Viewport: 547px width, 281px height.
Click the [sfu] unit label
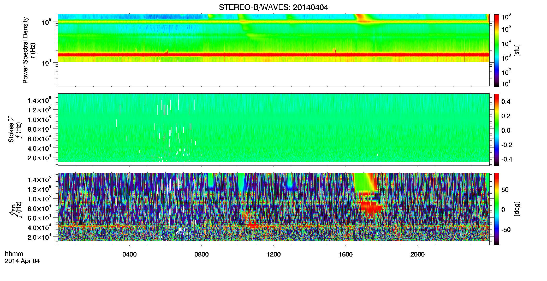[x=517, y=50]
